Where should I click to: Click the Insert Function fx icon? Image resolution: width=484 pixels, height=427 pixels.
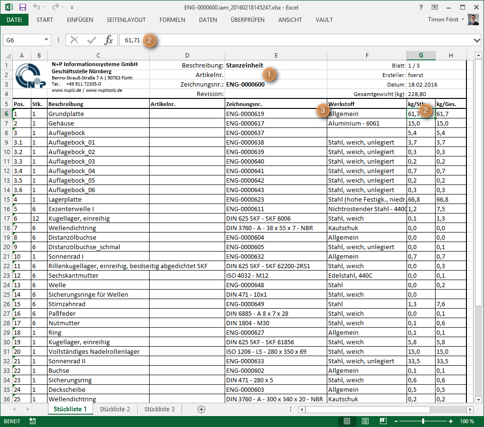pyautogui.click(x=109, y=40)
